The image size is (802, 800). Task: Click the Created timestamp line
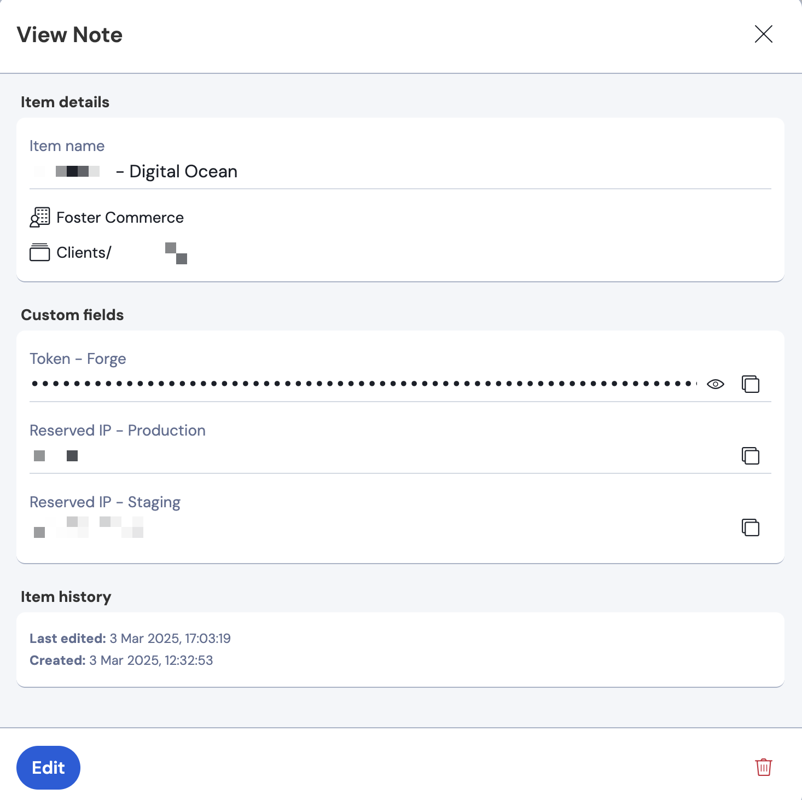pyautogui.click(x=121, y=660)
